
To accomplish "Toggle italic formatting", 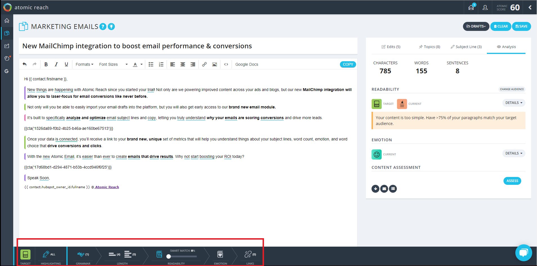I will (x=56, y=64).
